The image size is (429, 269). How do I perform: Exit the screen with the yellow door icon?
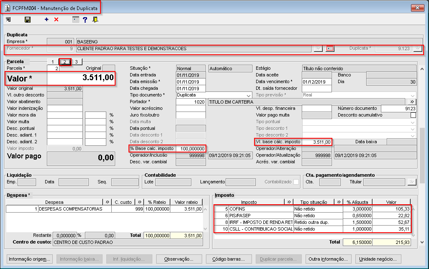pos(95,19)
